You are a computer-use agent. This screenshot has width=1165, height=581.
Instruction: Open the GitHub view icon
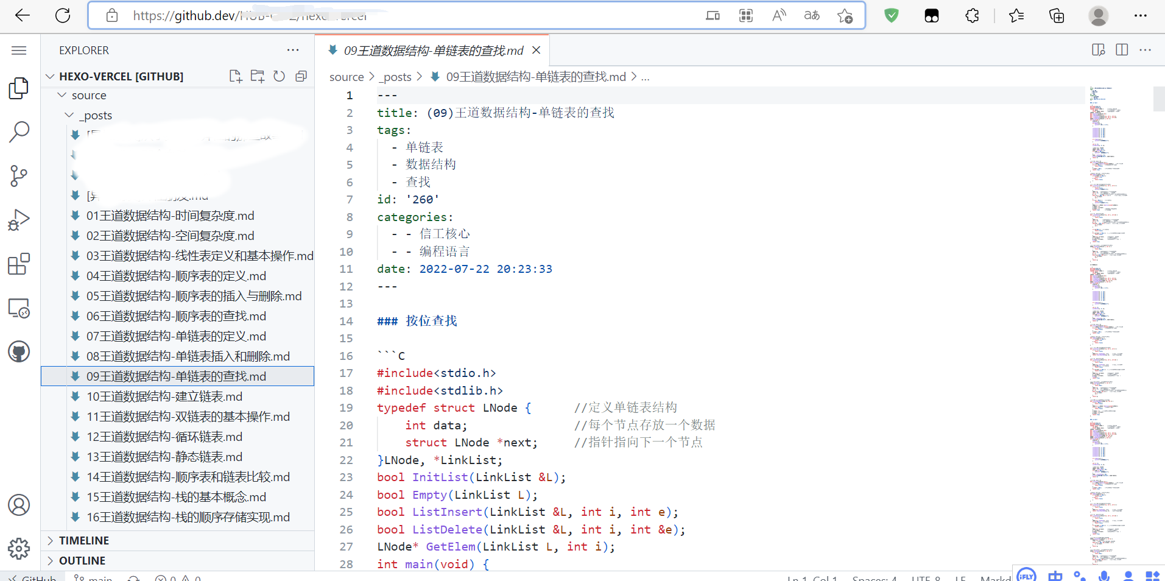[19, 351]
